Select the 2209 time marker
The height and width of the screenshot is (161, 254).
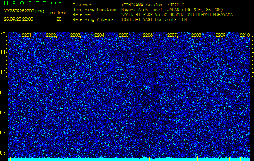point(220,35)
